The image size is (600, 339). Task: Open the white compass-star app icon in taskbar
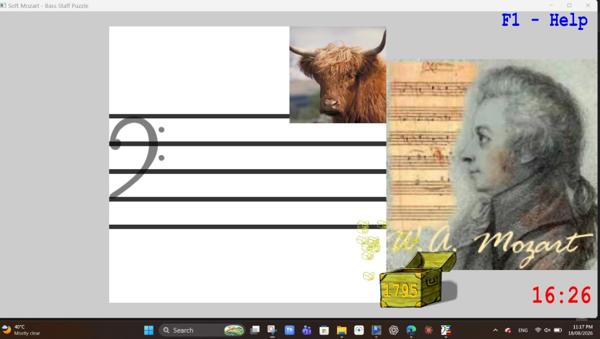[359, 330]
